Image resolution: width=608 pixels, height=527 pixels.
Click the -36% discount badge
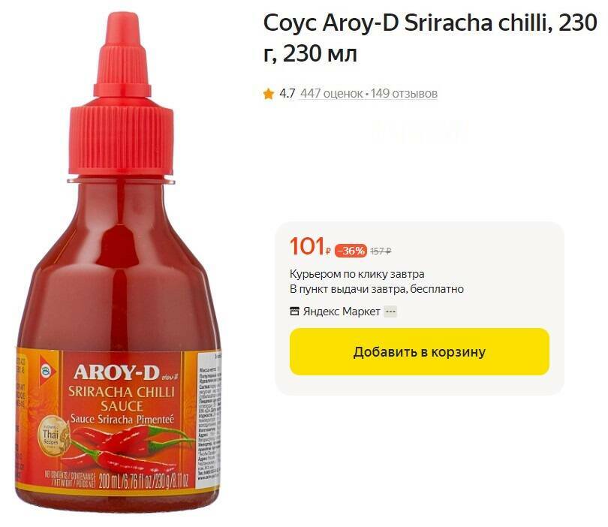click(x=350, y=251)
